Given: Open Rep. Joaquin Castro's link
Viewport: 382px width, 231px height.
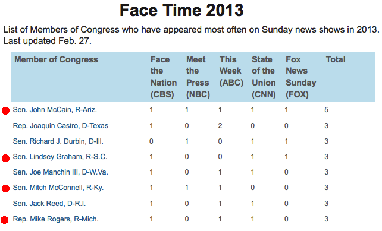Looking at the screenshot, I should [61, 126].
